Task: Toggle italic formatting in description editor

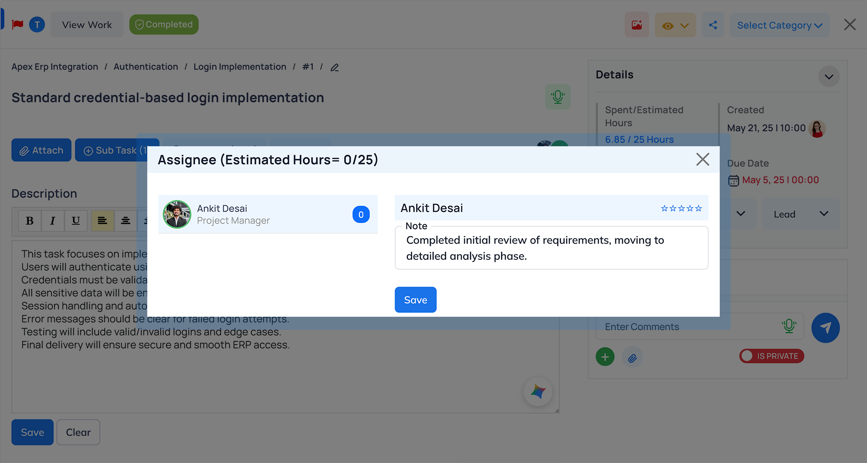Action: click(x=53, y=221)
